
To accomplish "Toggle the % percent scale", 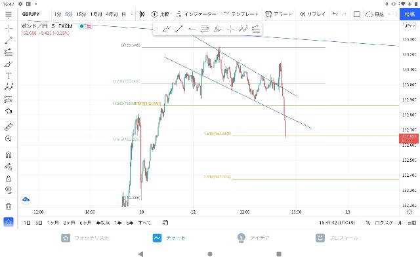I will (x=368, y=223).
